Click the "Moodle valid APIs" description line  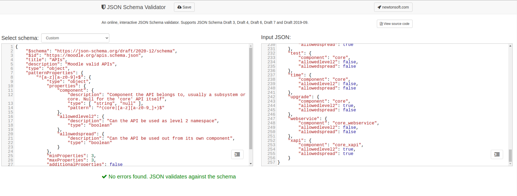[x=71, y=64]
